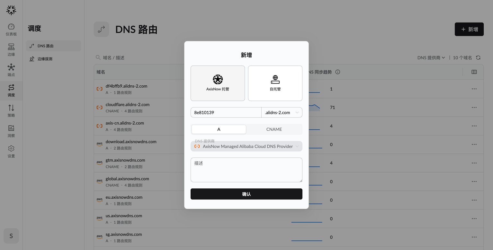493x250 pixels.
Task: Go to 边缘 section in sidebar
Action: pos(11,50)
